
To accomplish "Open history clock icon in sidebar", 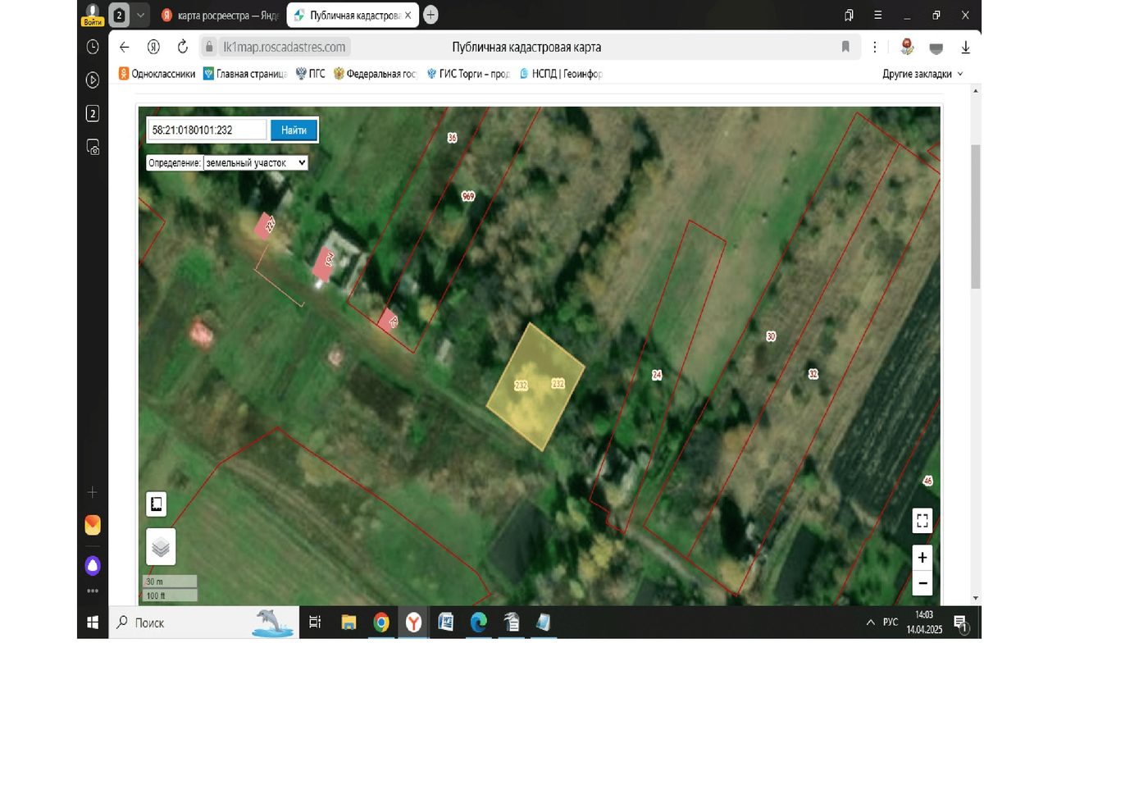I will (93, 47).
